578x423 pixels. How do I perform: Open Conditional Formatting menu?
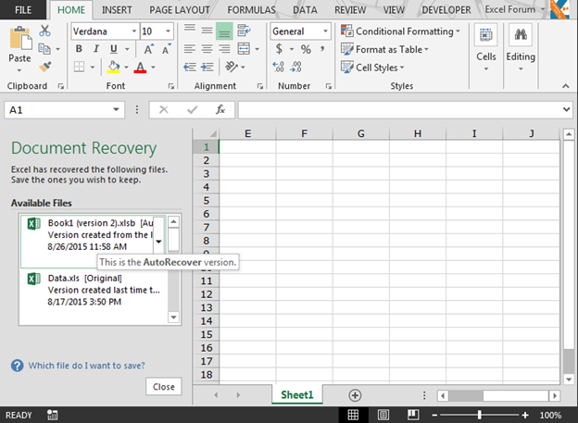[x=400, y=31]
